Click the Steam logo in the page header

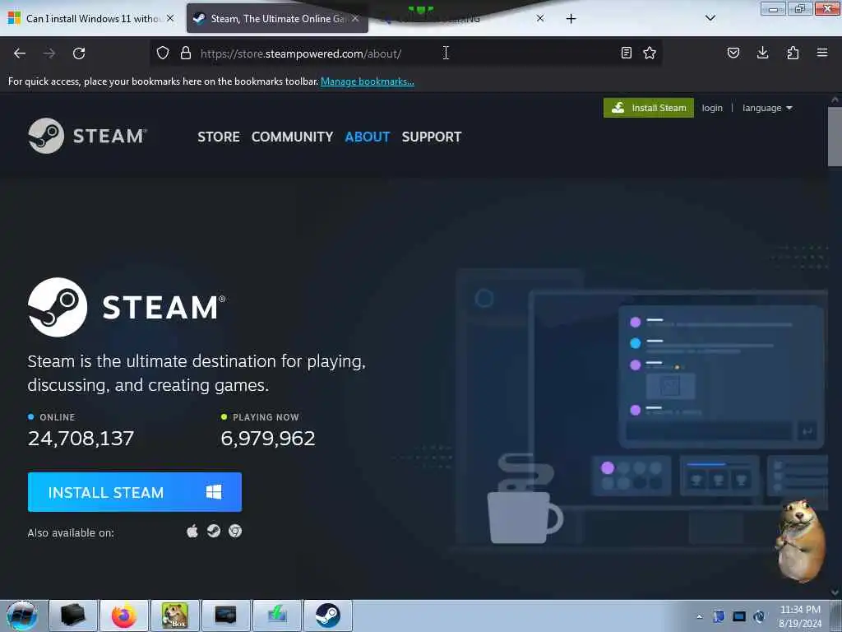pyautogui.click(x=87, y=136)
